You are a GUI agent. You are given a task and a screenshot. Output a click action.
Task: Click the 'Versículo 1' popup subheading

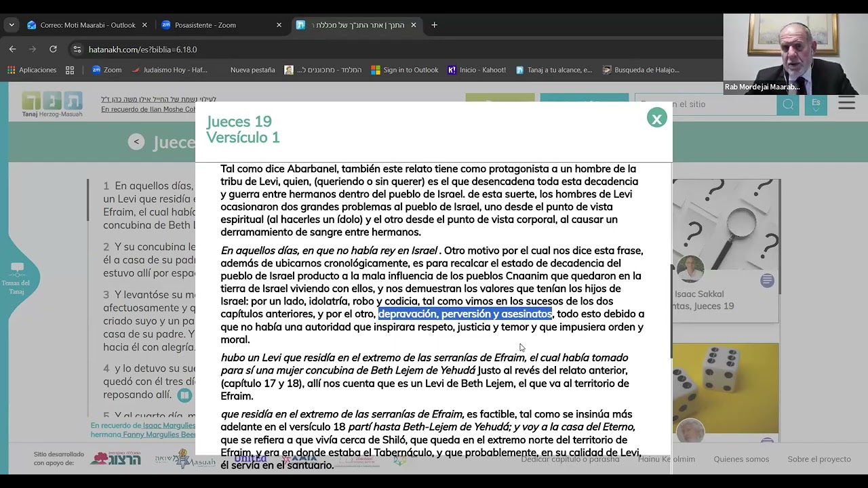pos(243,138)
